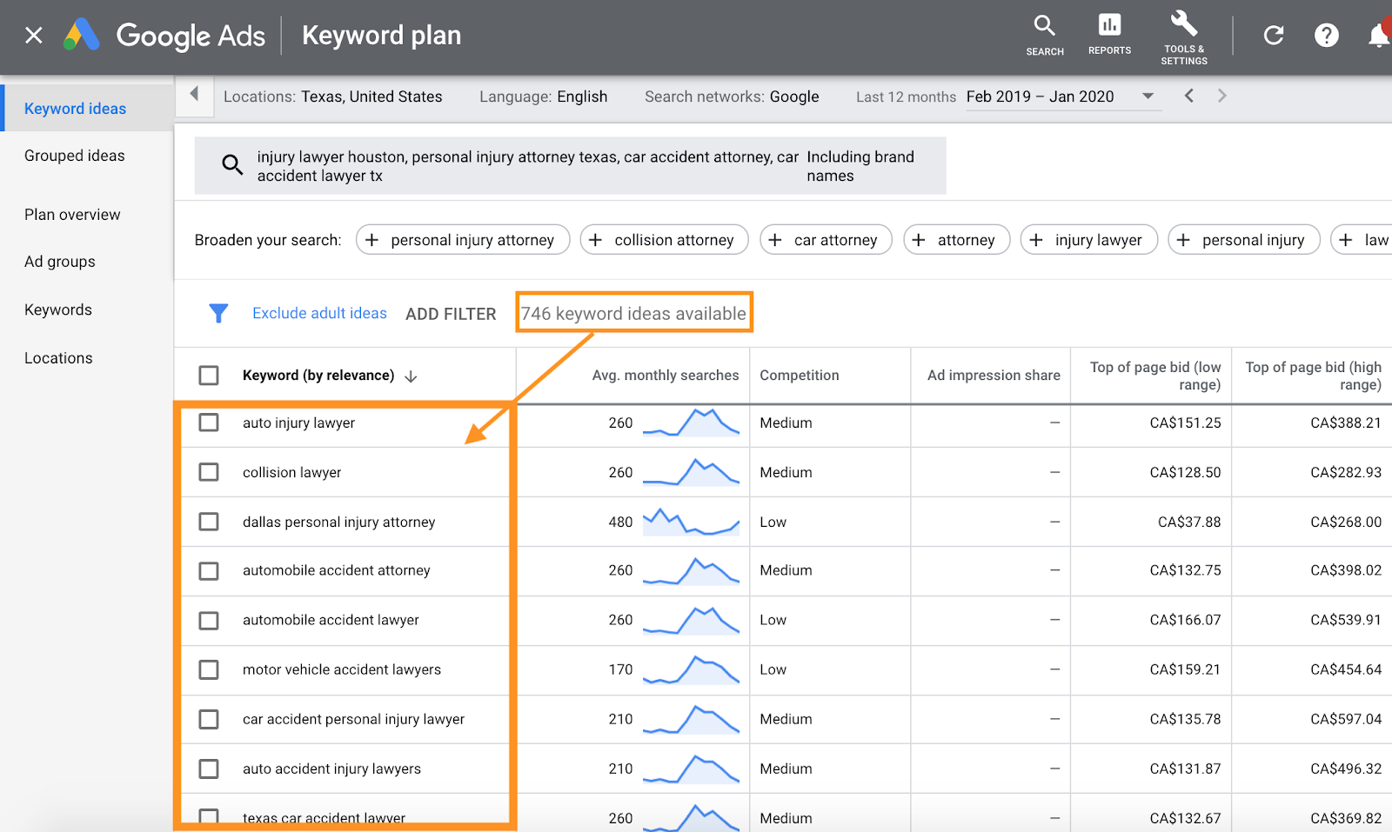Click the refresh icon
The width and height of the screenshot is (1392, 832).
coord(1274,36)
